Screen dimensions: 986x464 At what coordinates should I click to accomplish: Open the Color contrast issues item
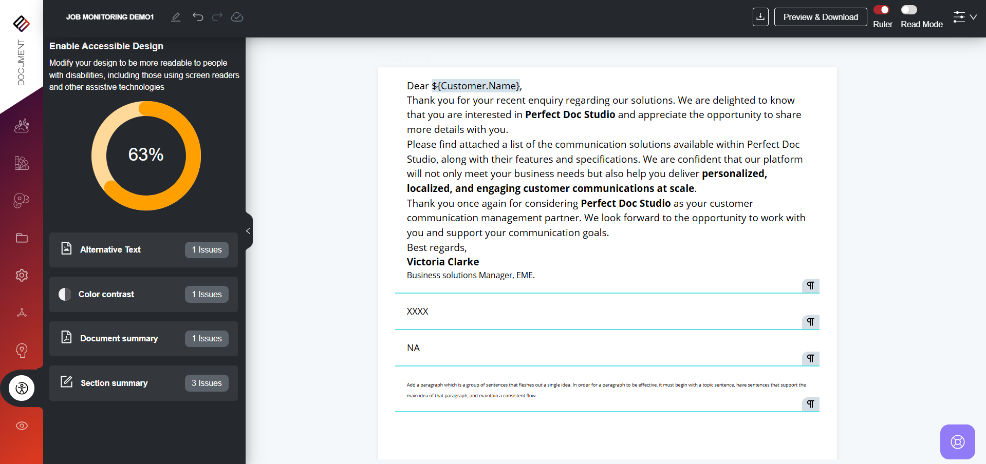[x=143, y=294]
